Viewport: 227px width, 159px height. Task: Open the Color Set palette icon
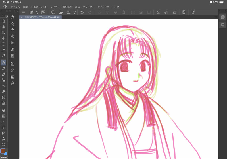pyautogui.click(x=13, y=49)
